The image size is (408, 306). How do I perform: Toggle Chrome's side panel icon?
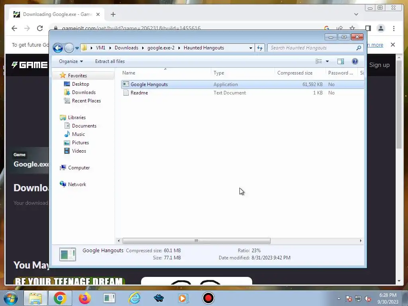[368, 28]
